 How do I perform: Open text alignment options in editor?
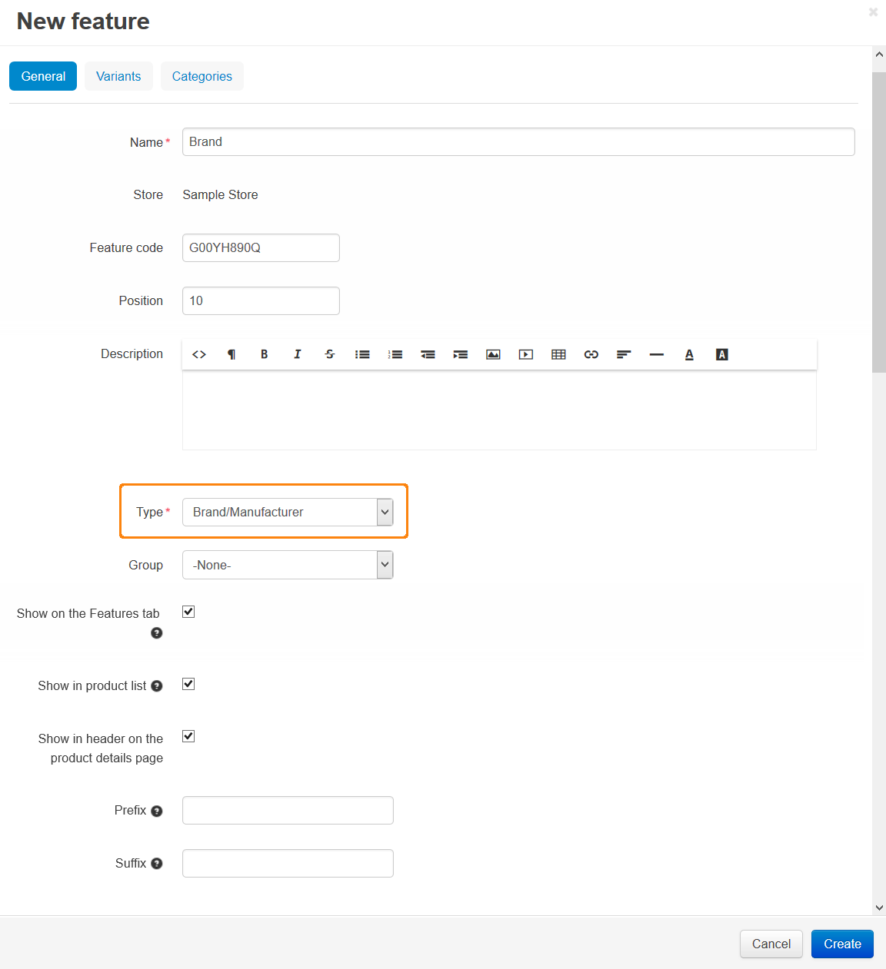coord(624,354)
